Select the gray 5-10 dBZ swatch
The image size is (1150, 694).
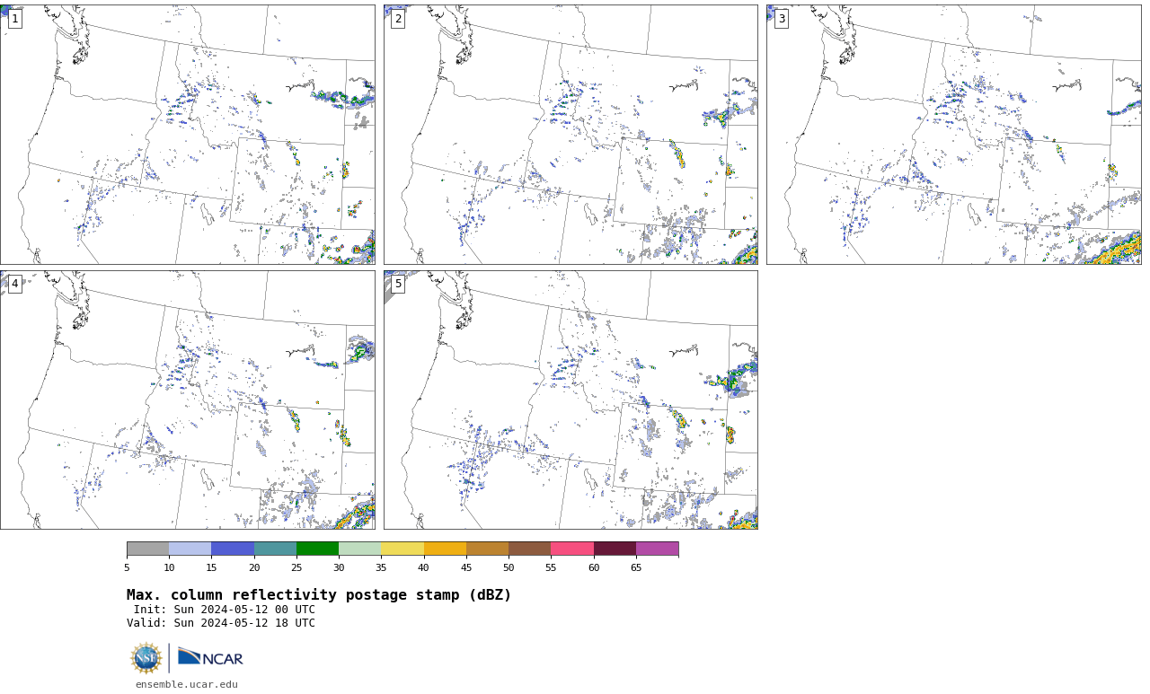click(147, 549)
